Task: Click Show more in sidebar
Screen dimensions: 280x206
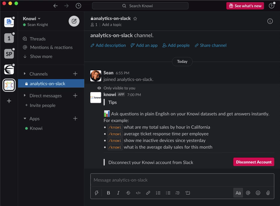Action: [x=41, y=57]
